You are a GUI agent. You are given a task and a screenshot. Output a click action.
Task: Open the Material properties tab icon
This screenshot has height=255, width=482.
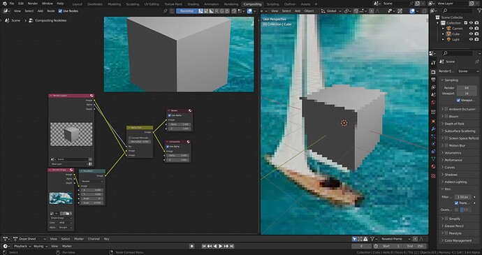(x=433, y=166)
